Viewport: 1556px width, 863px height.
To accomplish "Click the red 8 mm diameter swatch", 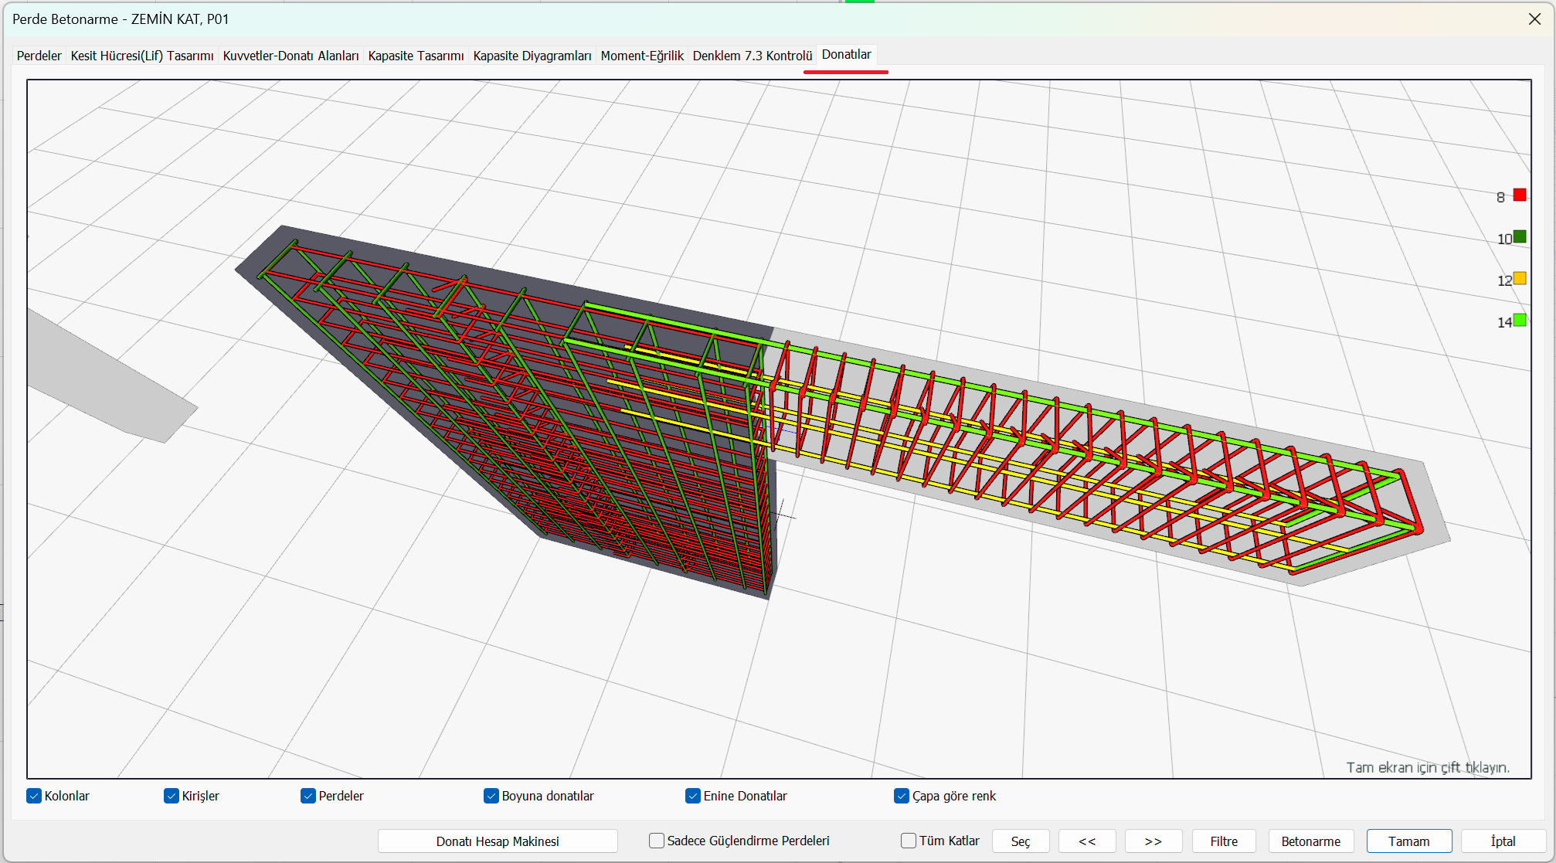I will (1520, 195).
